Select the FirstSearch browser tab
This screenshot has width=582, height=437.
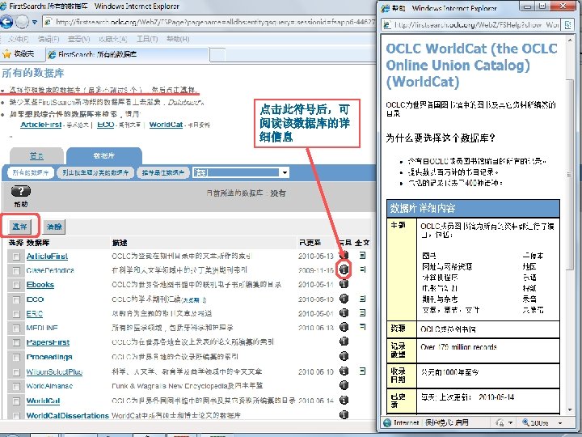click(128, 54)
